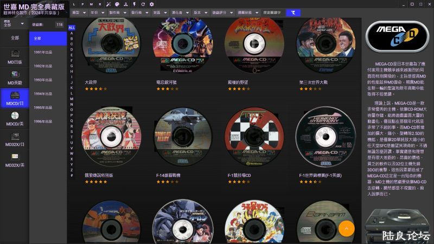Screen dimensions: 434x244
Task: Expand the 標籤 全部 tag dropdown
Action: click(14, 23)
